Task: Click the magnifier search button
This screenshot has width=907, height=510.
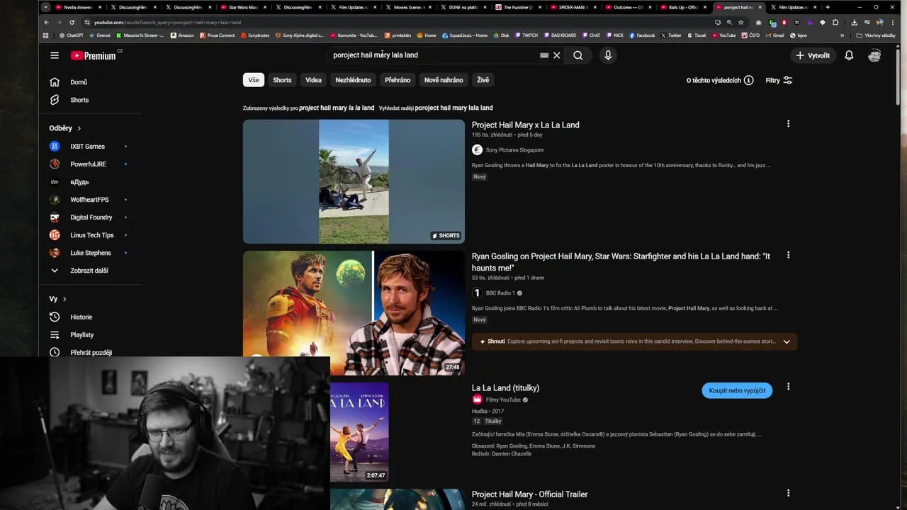Action: point(578,55)
